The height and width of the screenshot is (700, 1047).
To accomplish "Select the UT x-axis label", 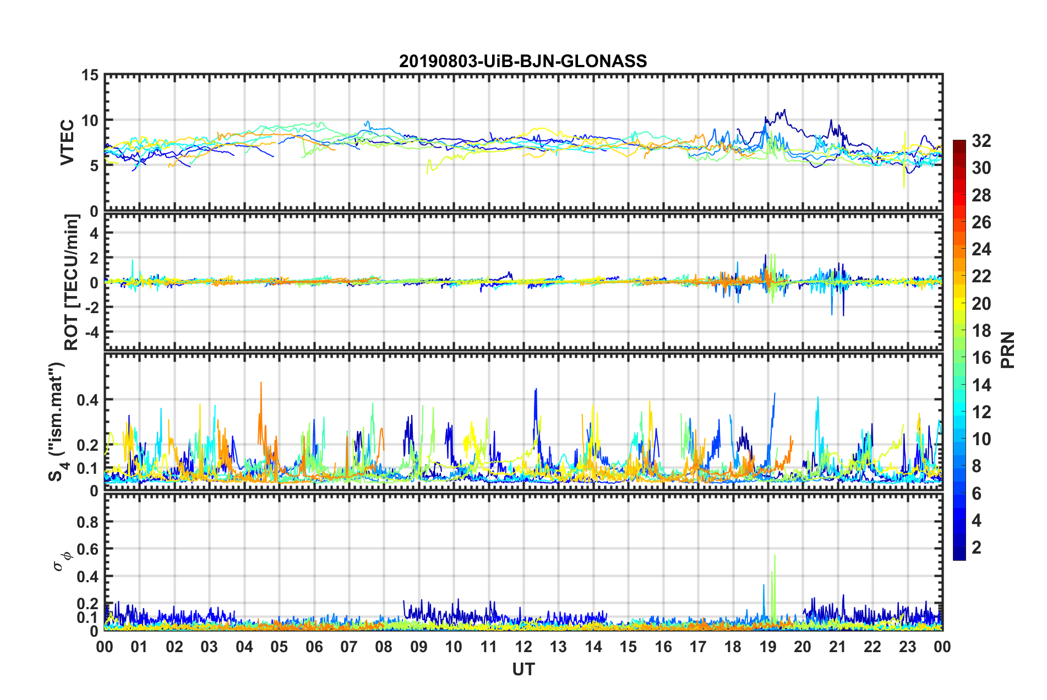I will 523,669.
